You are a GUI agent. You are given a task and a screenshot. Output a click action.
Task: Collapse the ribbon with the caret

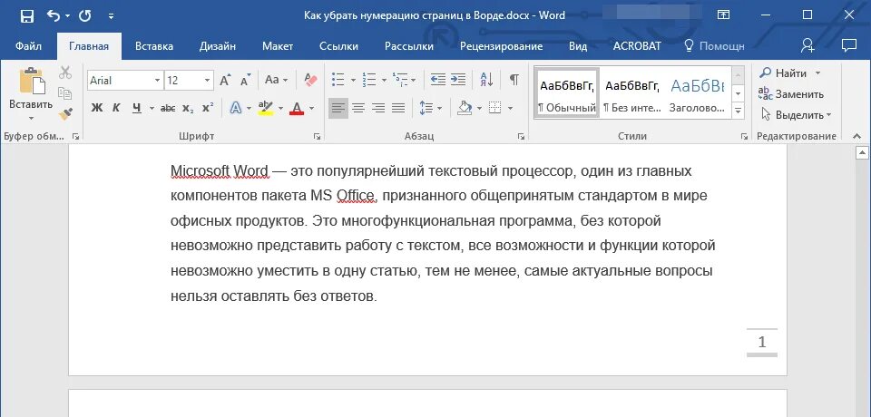[857, 135]
